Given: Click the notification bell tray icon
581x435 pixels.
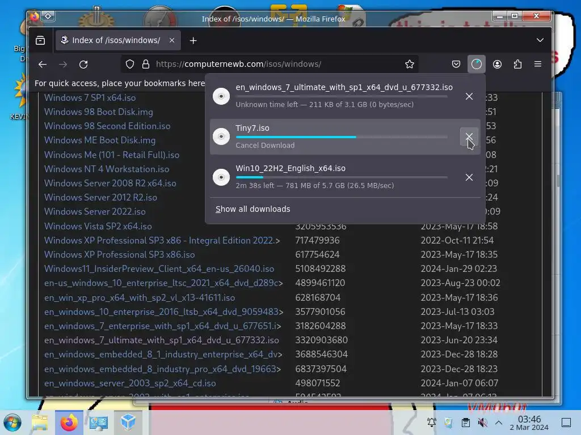Looking at the screenshot, I should pos(432,423).
